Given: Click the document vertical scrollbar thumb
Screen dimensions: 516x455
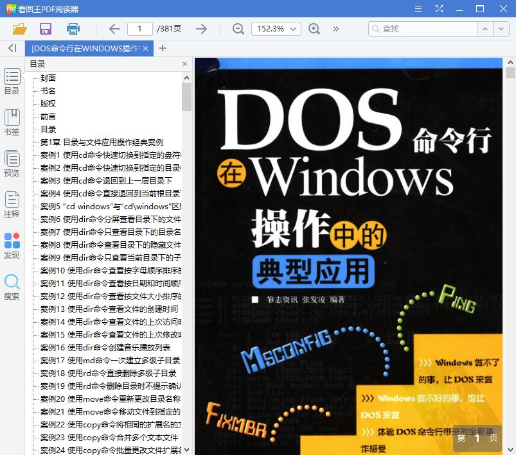Looking at the screenshot, I should pyautogui.click(x=510, y=73).
